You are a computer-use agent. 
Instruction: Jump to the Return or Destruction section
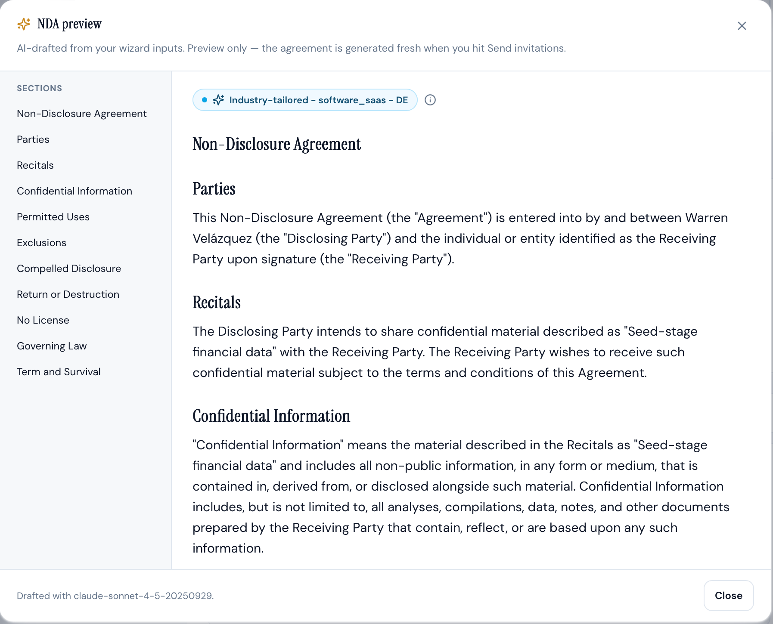point(68,294)
